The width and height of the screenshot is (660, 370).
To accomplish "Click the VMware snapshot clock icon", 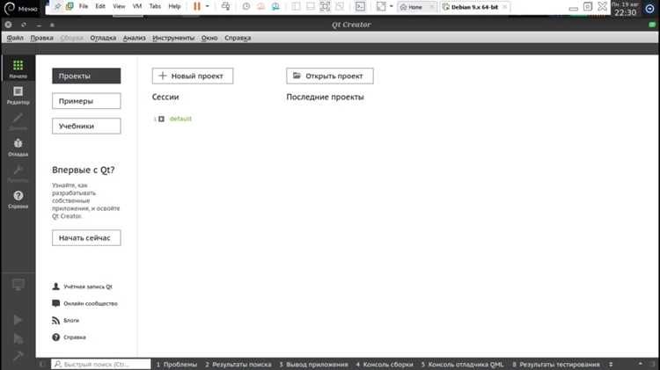I will (x=246, y=6).
